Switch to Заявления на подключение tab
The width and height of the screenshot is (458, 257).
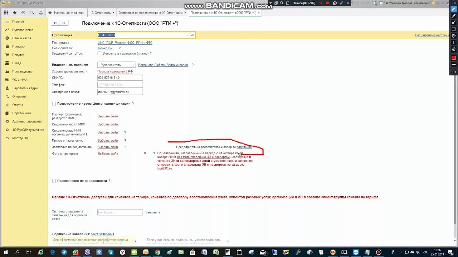coord(151,12)
